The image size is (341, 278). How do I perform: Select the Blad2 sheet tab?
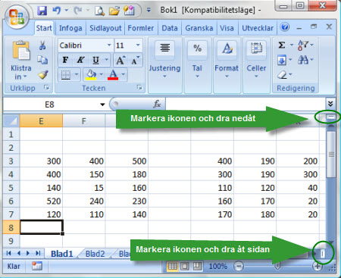tap(95, 254)
